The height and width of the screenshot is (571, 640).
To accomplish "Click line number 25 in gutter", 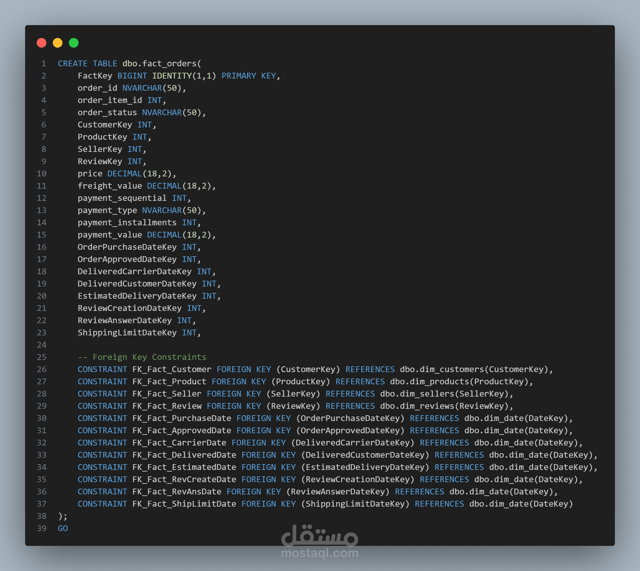I will coord(42,357).
